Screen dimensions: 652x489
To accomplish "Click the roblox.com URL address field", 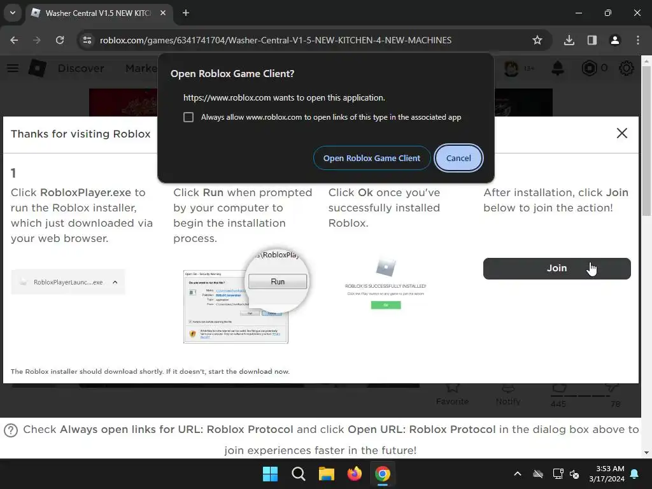I will pyautogui.click(x=275, y=40).
